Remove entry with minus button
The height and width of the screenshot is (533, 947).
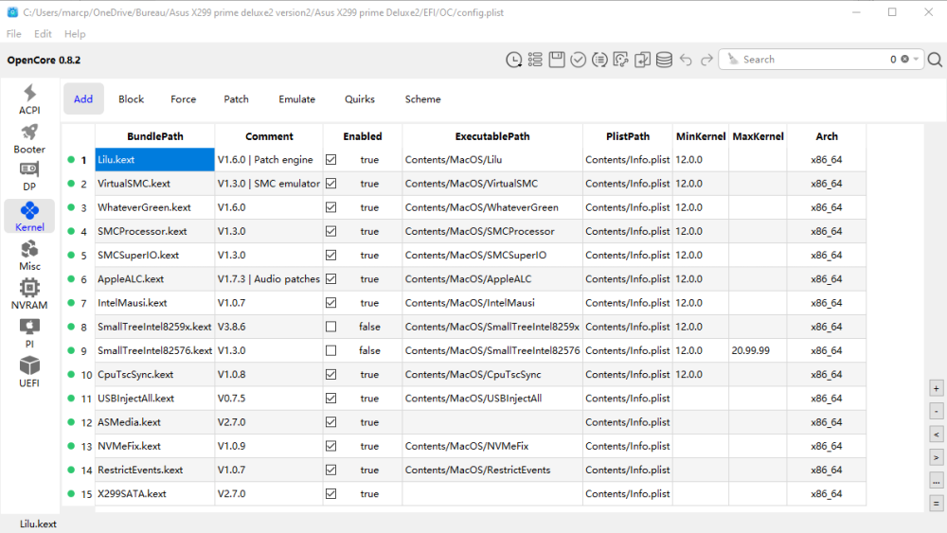[937, 411]
